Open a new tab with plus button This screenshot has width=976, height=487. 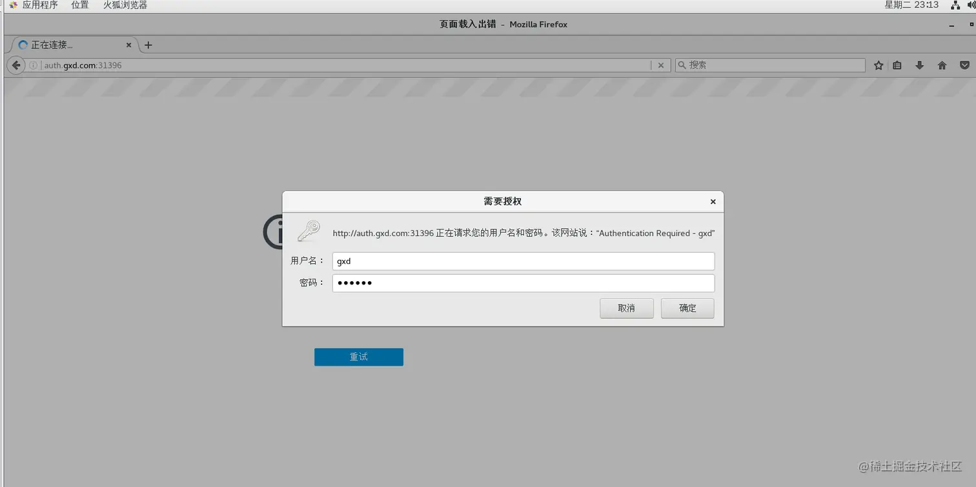click(148, 45)
